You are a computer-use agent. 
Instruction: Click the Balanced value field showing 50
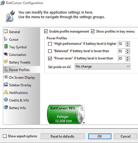122,51
